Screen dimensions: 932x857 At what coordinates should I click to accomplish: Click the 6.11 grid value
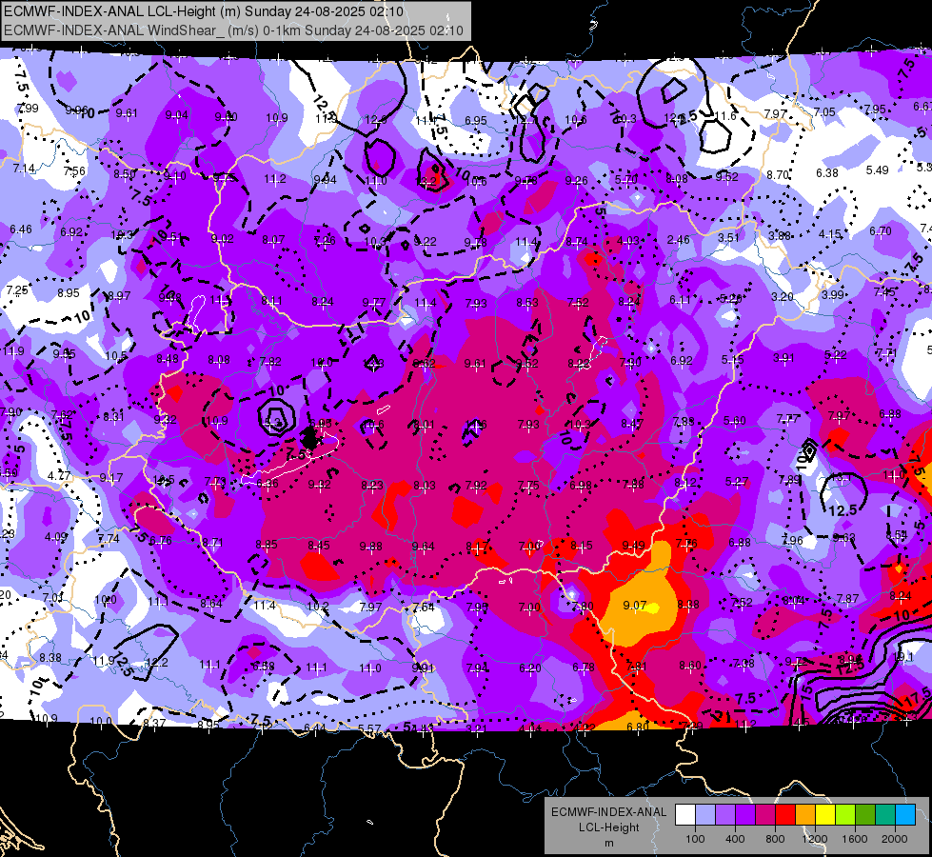click(680, 300)
